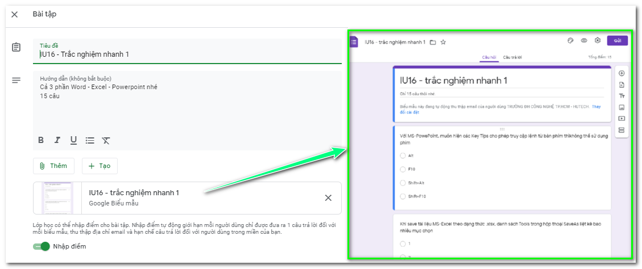Select answer option 1 in Excel question
The image size is (642, 269).
[403, 243]
